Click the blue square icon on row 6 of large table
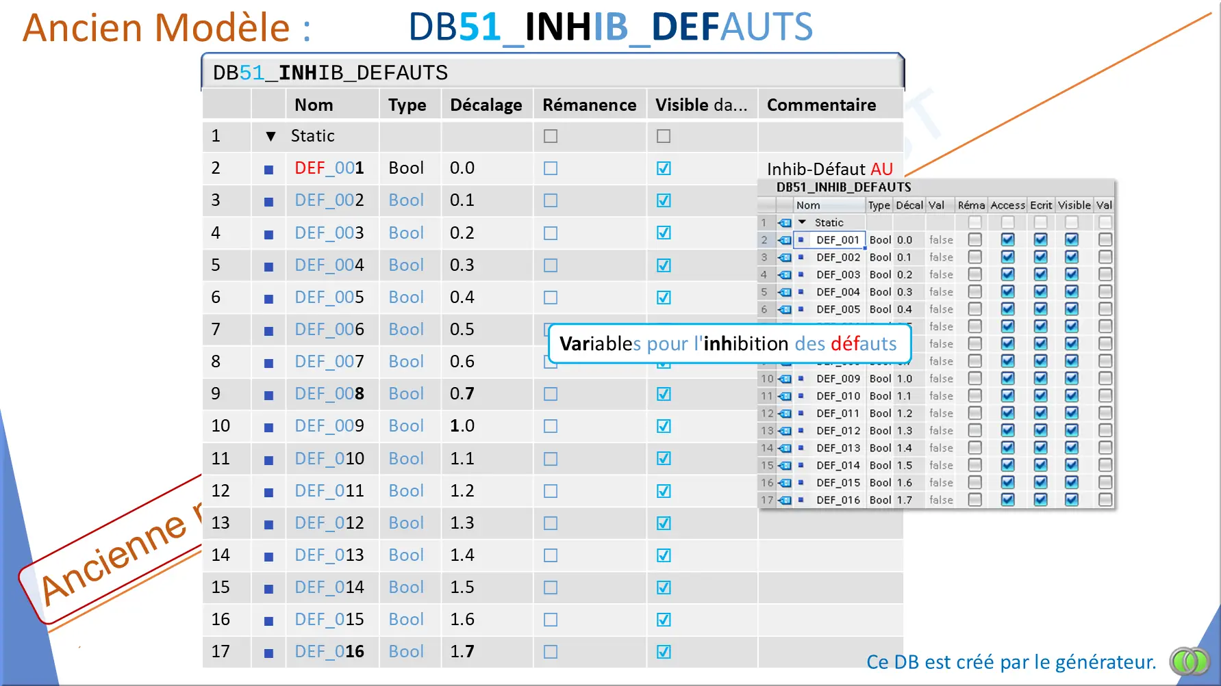Screen dimensions: 1221x686 [x=268, y=298]
